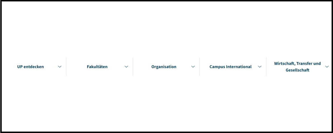Choose the "Campus International" text label

pos(230,67)
